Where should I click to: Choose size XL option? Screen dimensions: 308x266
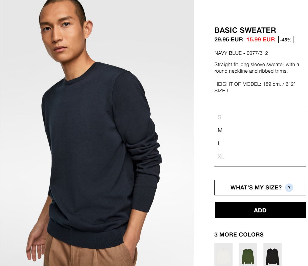pos(221,156)
